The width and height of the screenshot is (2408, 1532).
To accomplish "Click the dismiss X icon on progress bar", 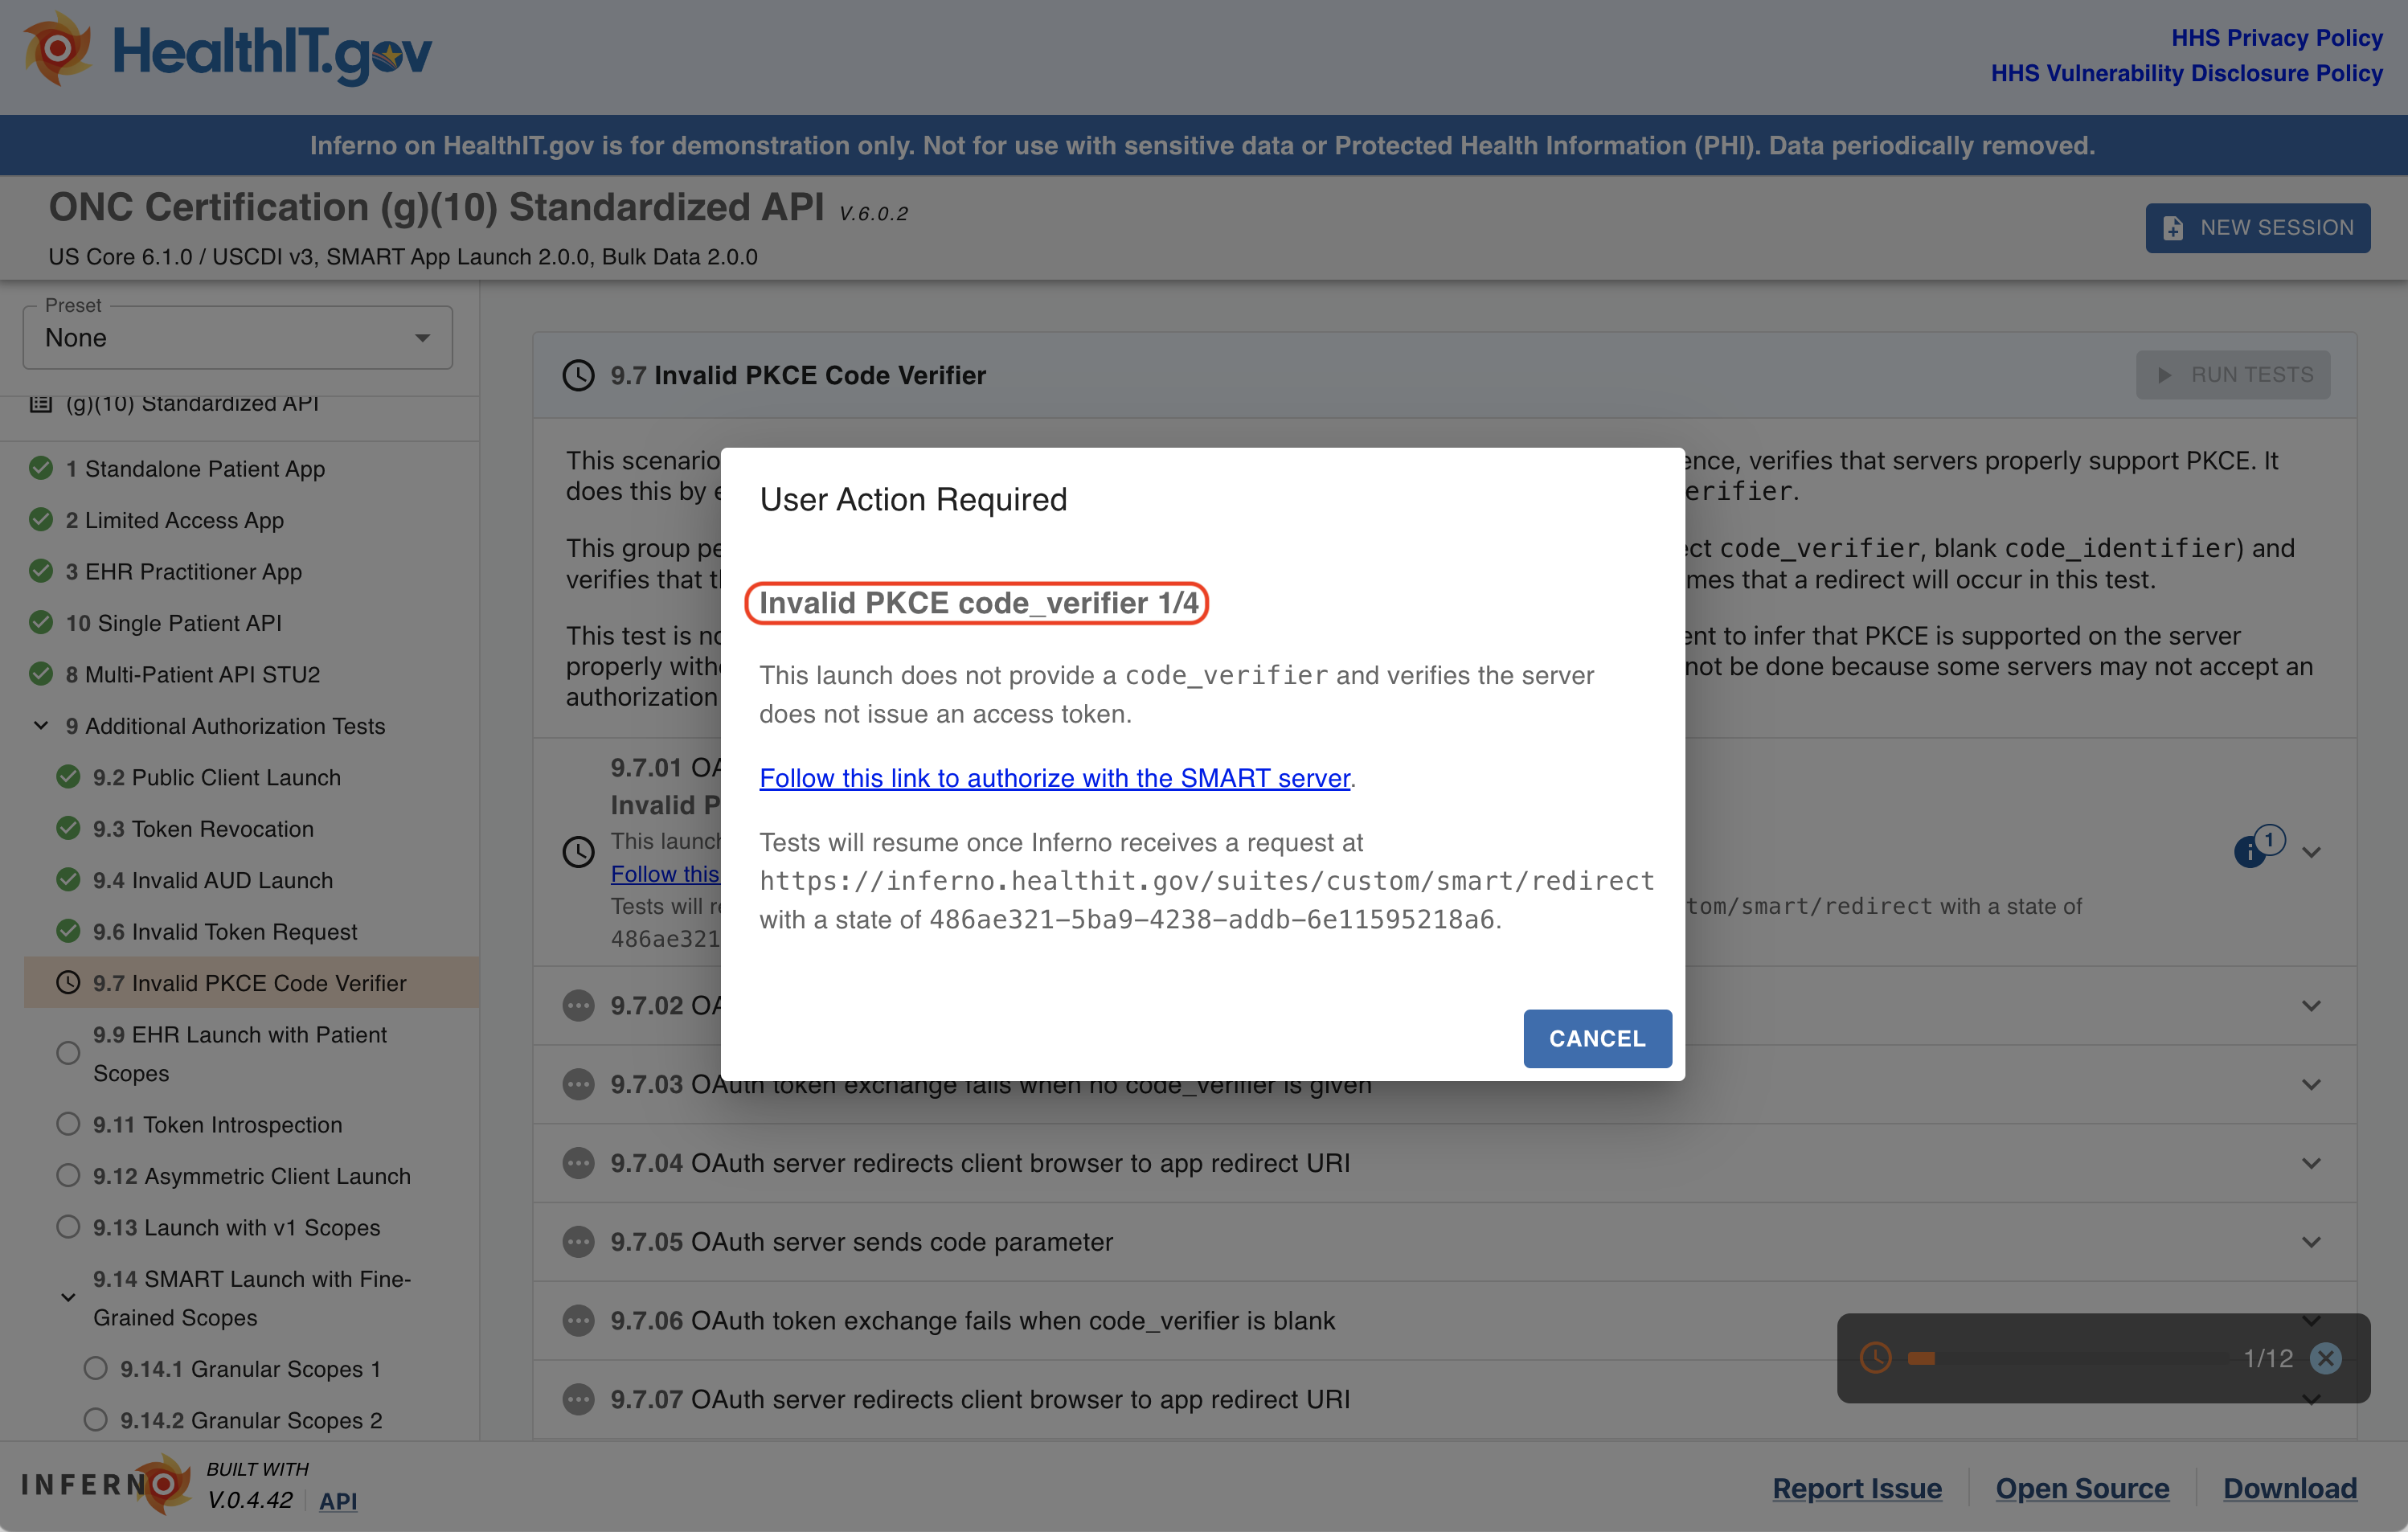I will 2328,1357.
